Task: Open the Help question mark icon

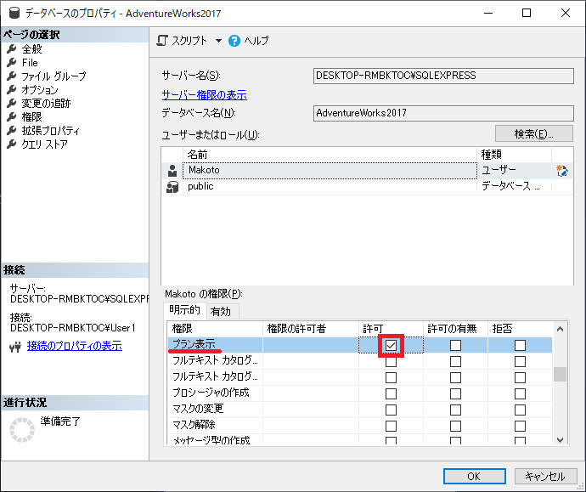Action: pyautogui.click(x=234, y=41)
